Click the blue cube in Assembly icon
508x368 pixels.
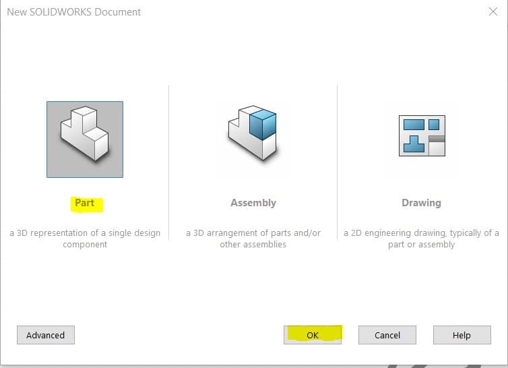[262, 125]
